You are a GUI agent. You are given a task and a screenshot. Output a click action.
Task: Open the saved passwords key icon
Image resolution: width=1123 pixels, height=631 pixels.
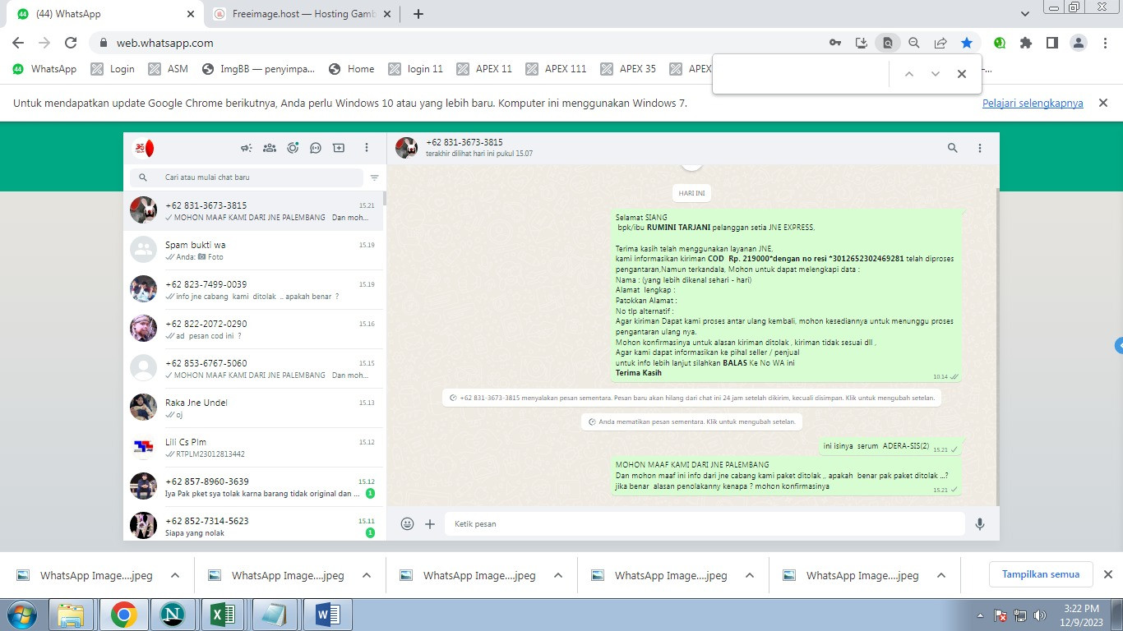(835, 43)
